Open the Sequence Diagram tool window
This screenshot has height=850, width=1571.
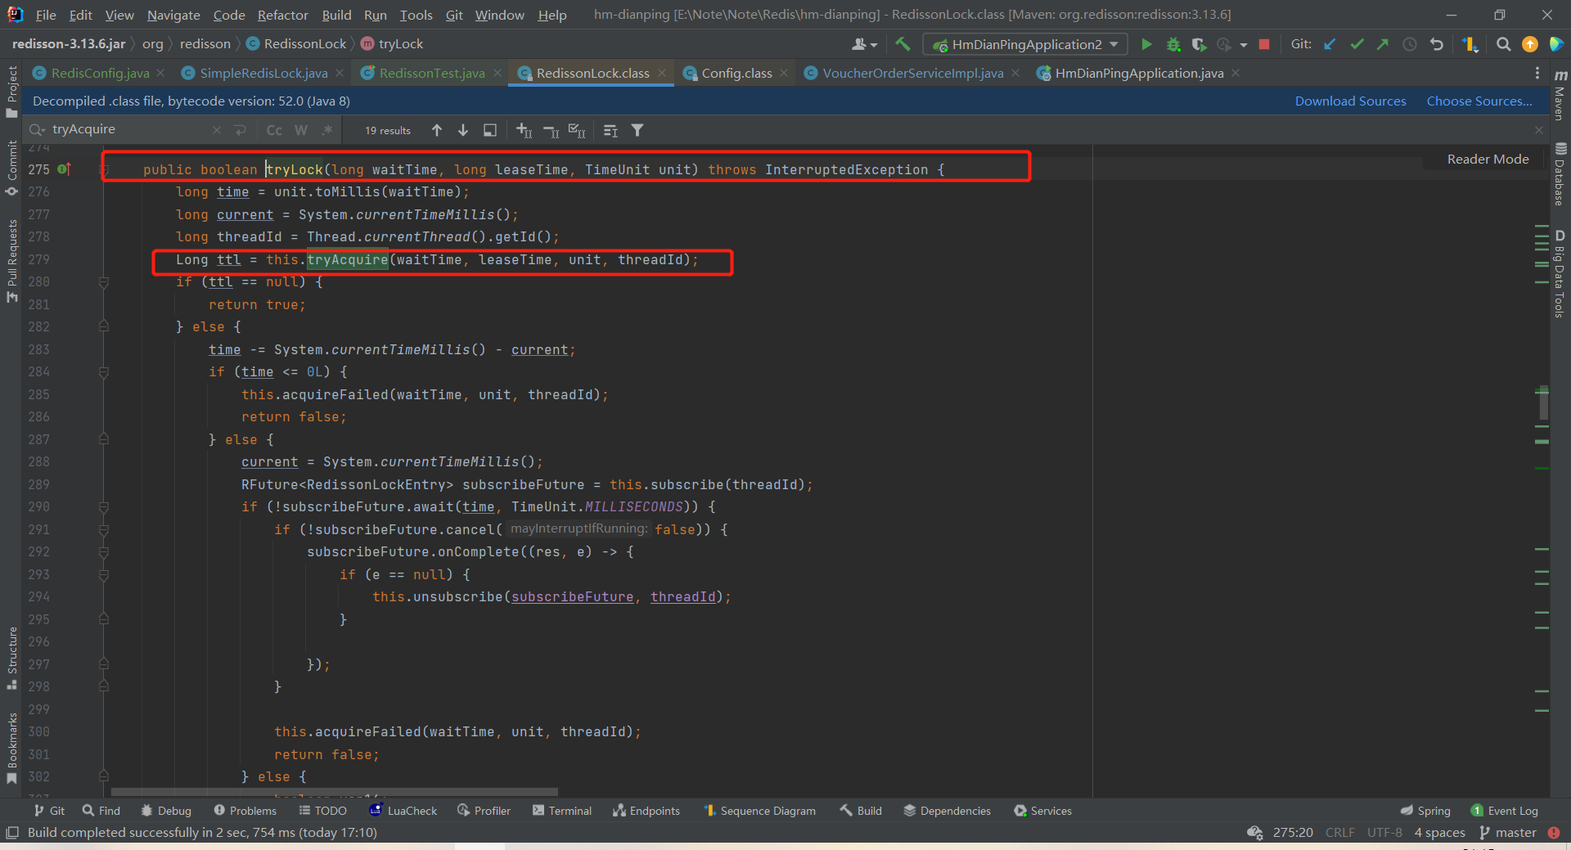pyautogui.click(x=759, y=811)
